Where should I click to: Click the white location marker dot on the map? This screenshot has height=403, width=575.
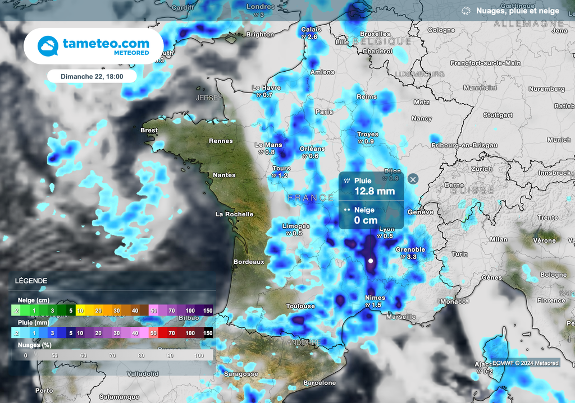click(x=371, y=260)
